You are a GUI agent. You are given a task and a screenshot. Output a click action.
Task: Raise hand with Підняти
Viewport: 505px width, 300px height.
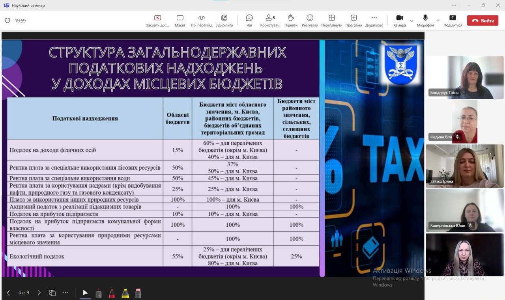click(x=291, y=20)
